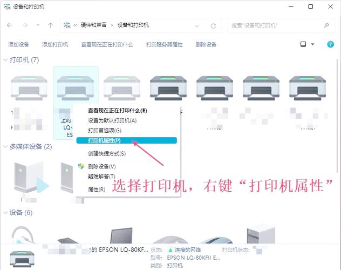Select the keyboard device icon
Viewport: 341px width, 270px height.
[68, 240]
